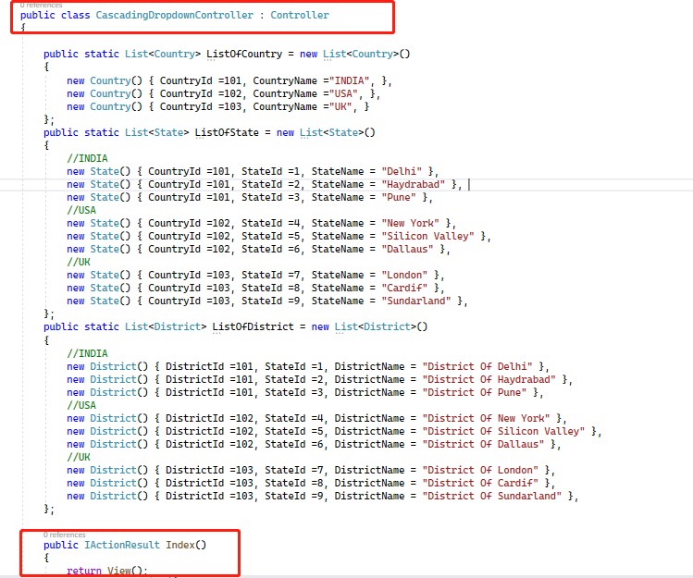Click the //INDIA comment in the district list
The width and height of the screenshot is (693, 578).
coord(87,353)
